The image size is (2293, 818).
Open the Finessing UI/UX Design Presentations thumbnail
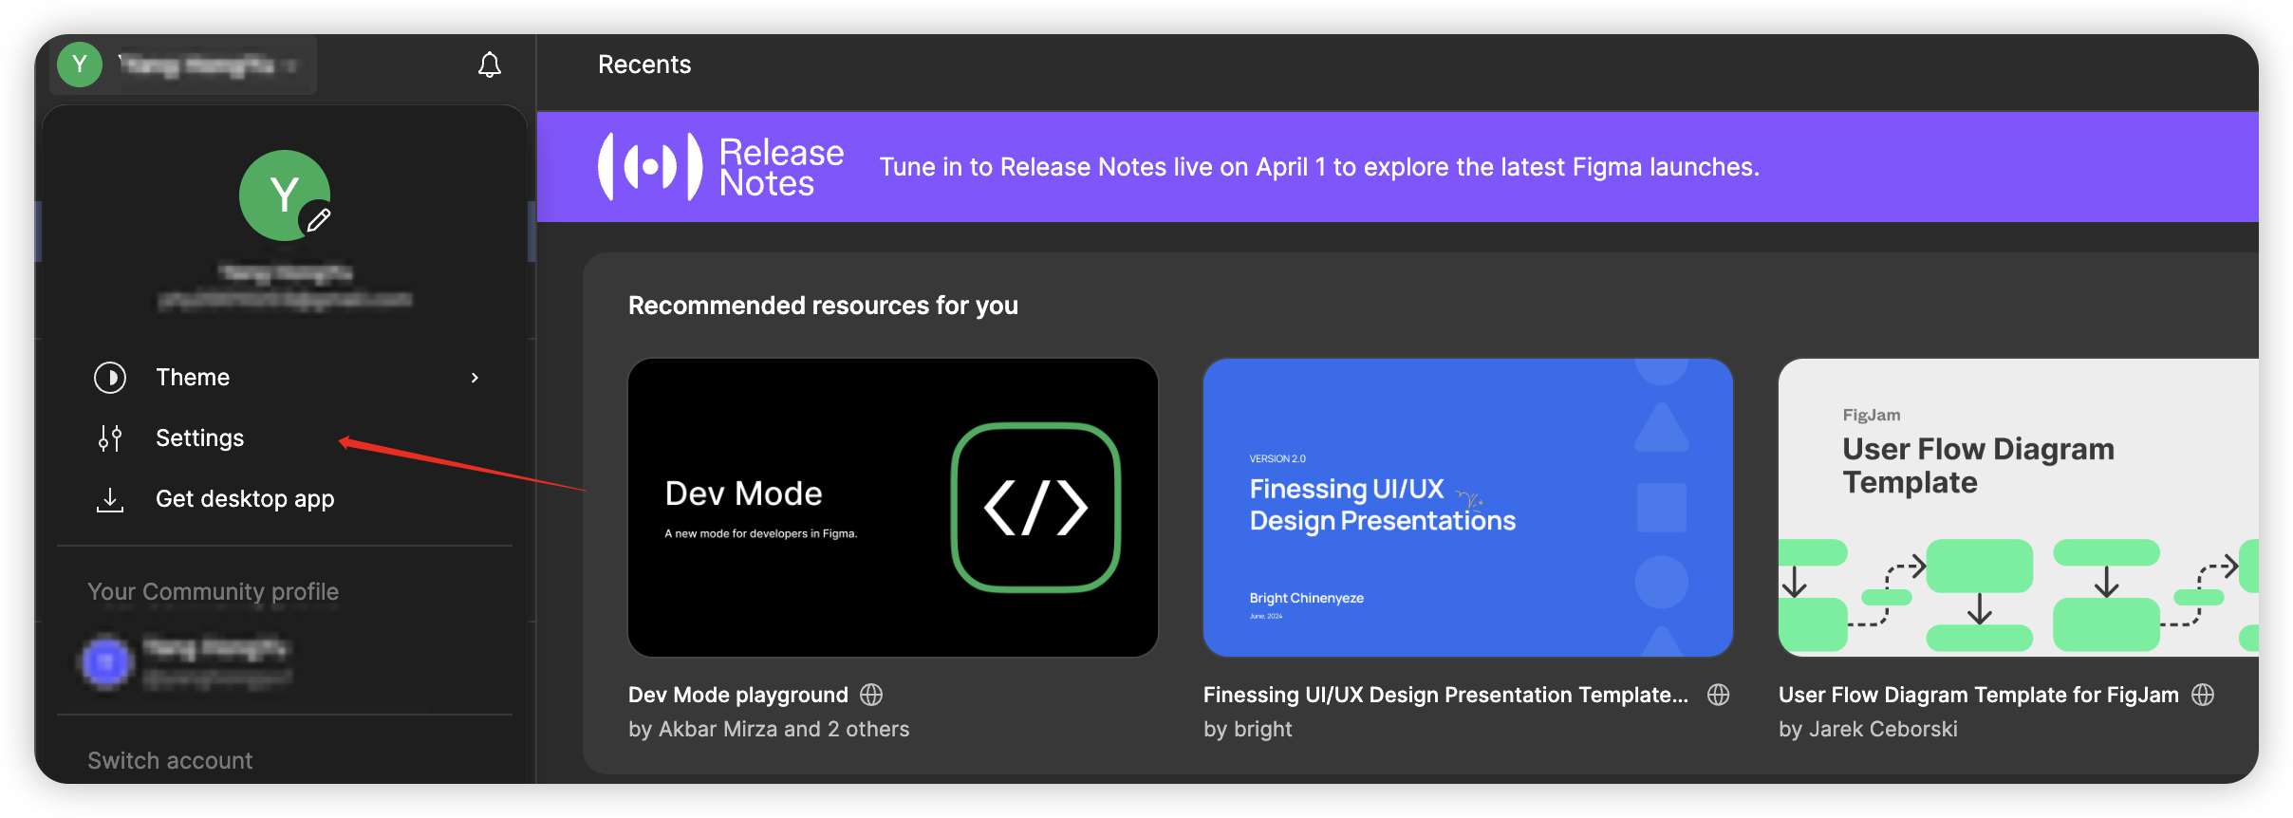[x=1468, y=508]
